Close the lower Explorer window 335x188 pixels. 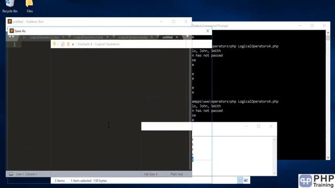(x=271, y=126)
